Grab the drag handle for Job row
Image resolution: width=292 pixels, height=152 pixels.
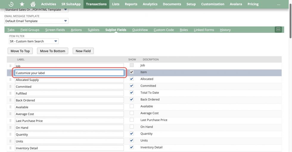[10, 66]
